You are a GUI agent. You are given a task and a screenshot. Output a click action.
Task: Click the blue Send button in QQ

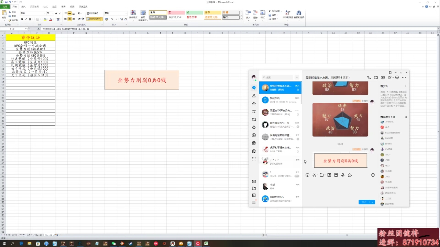pyautogui.click(x=364, y=202)
